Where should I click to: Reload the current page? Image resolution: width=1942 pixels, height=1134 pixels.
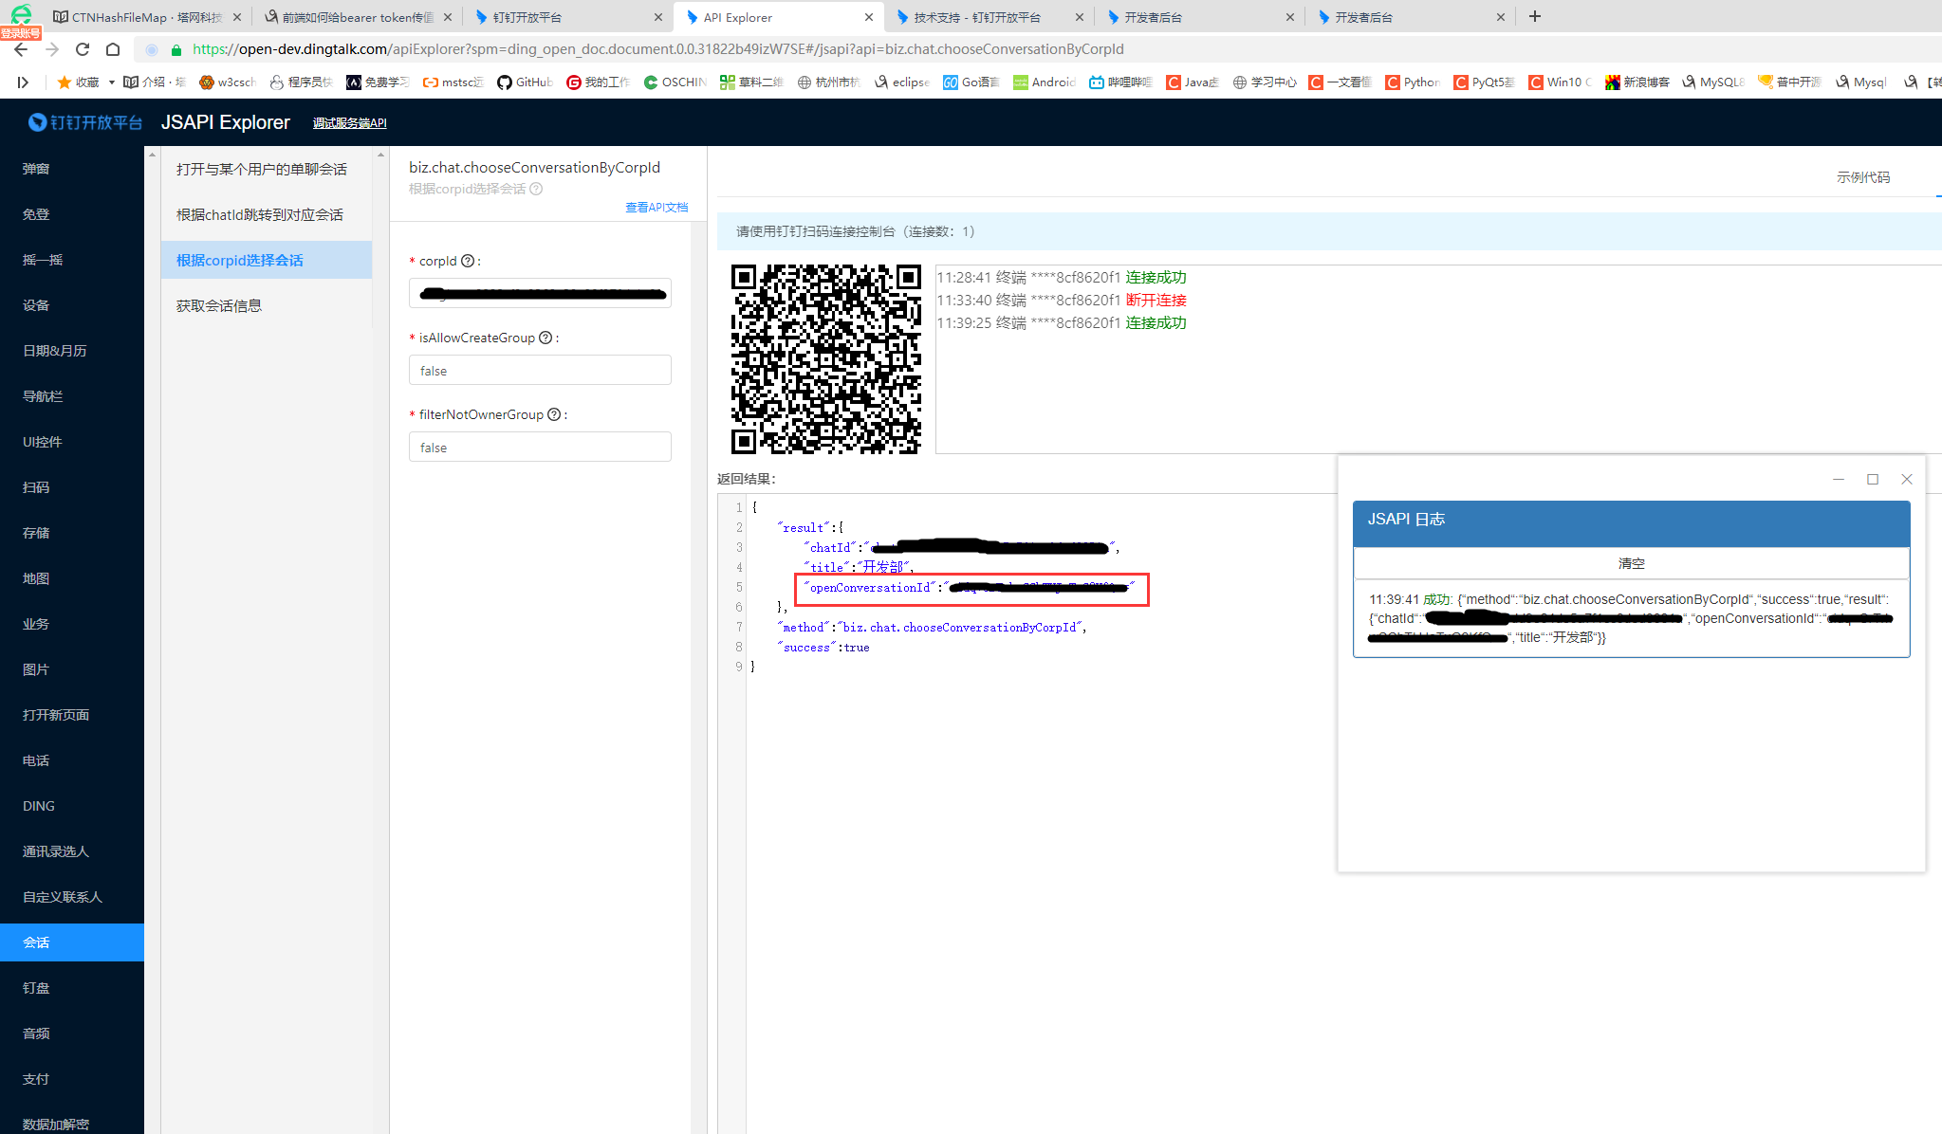(x=83, y=49)
